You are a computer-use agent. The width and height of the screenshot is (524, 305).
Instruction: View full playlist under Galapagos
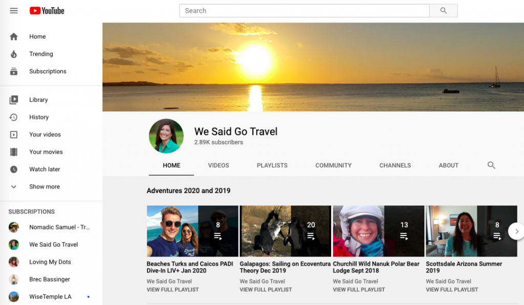[266, 290]
